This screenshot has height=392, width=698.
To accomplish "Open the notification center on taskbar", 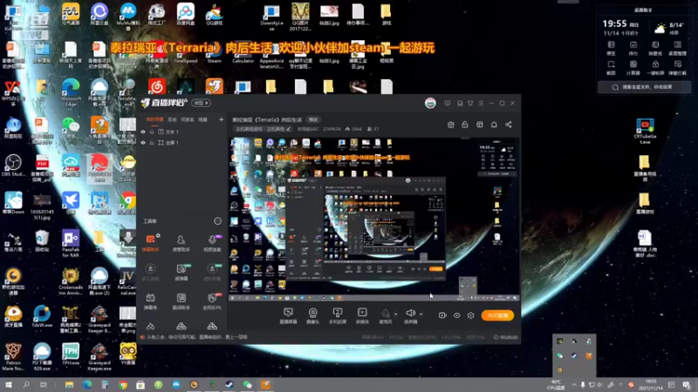I will coord(687,385).
